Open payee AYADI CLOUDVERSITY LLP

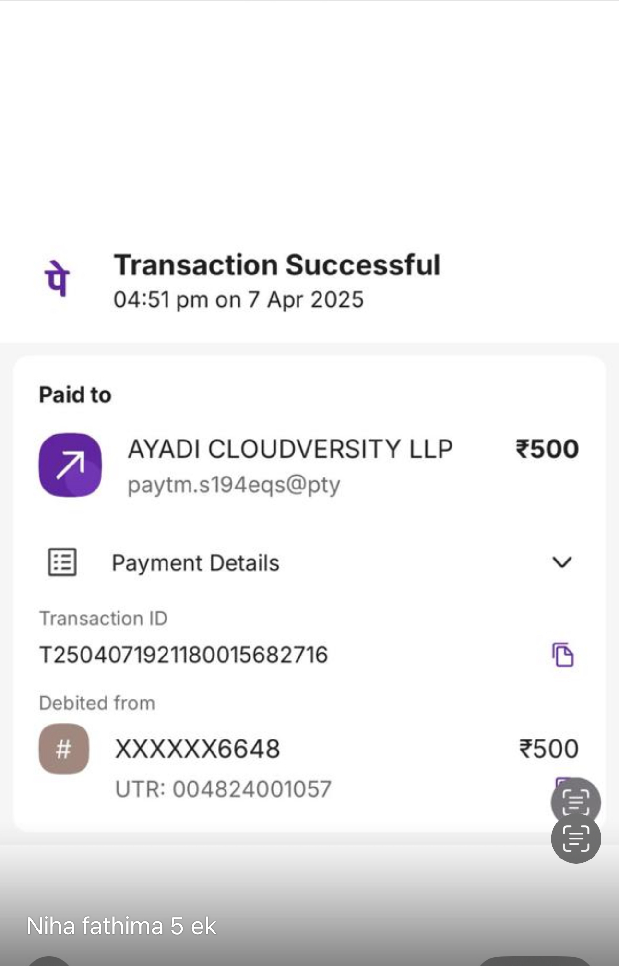[290, 449]
